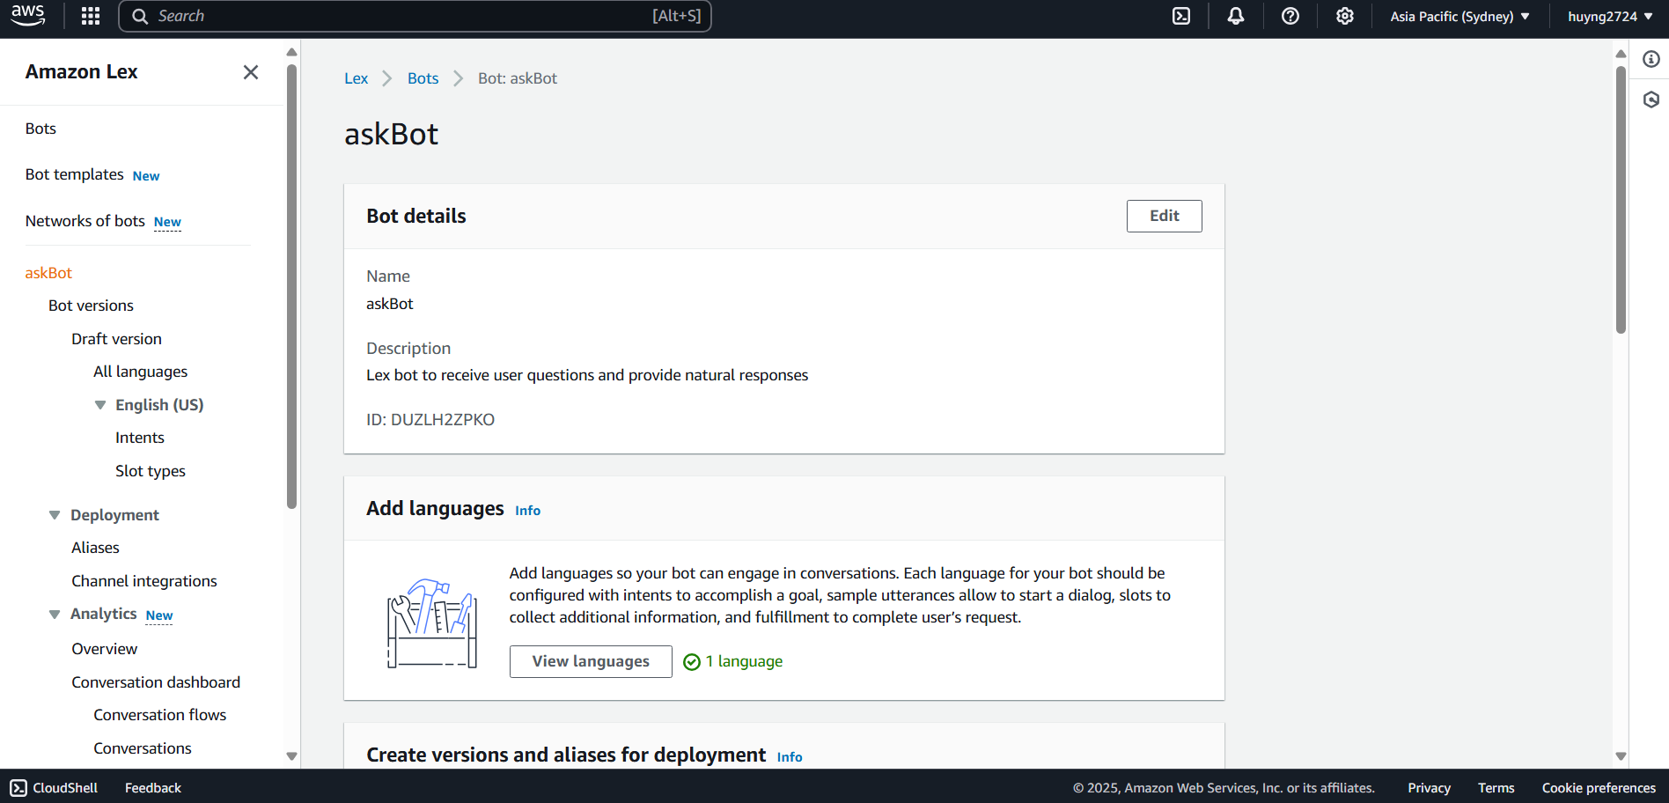1669x803 pixels.
Task: Open the Asia Pacific (Sydney) region dropdown
Action: [x=1459, y=16]
